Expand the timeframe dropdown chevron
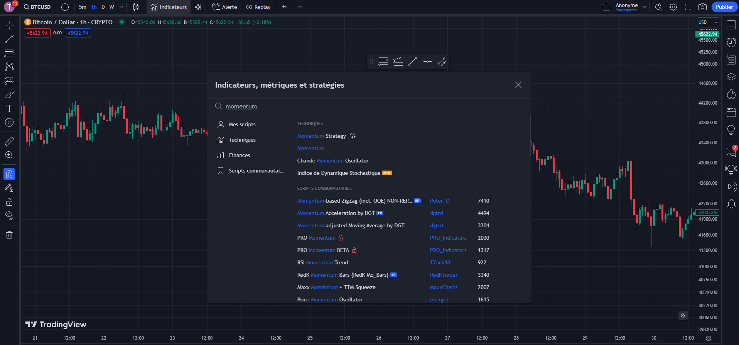 point(121,7)
